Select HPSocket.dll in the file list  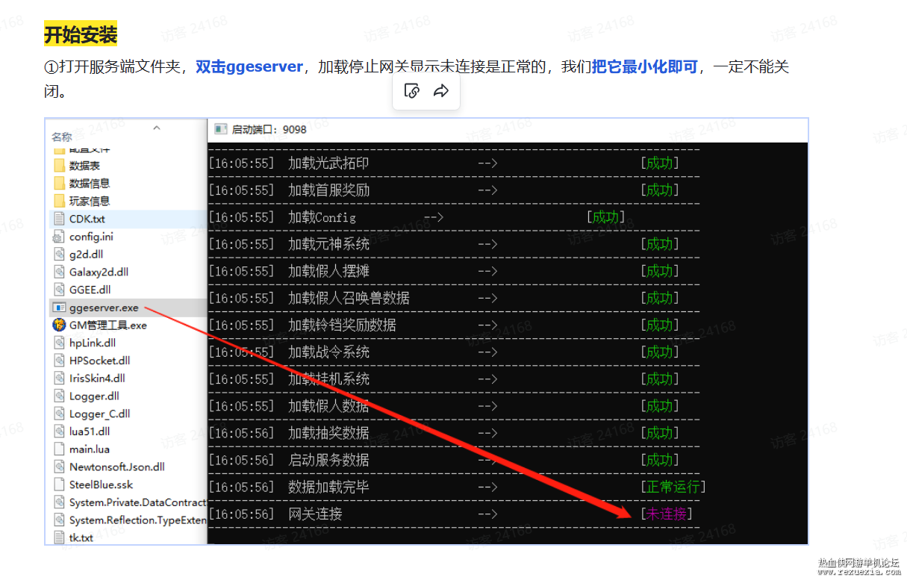tap(99, 361)
